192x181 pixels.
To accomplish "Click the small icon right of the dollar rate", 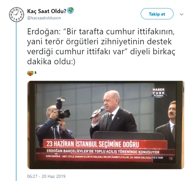I will 171,159.
